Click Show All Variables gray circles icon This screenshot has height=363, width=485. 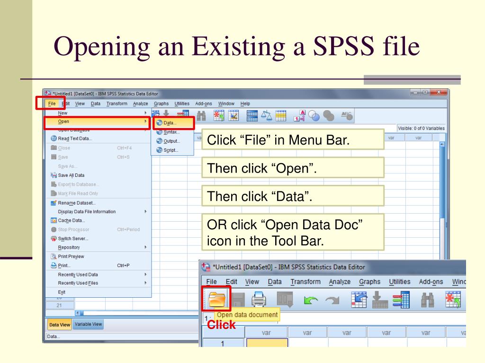click(x=329, y=116)
